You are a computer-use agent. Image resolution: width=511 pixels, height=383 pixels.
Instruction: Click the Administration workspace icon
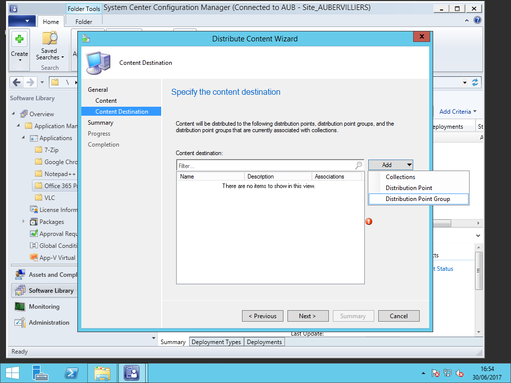[20, 323]
